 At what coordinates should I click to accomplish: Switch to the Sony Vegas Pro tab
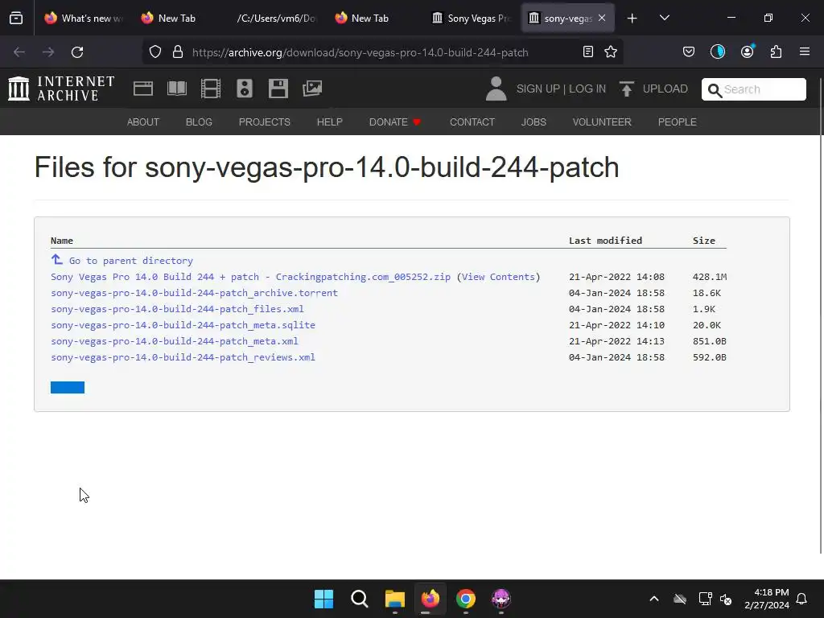(472, 19)
